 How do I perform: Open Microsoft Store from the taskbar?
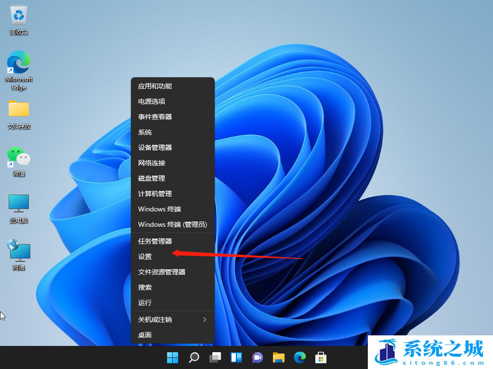click(321, 357)
